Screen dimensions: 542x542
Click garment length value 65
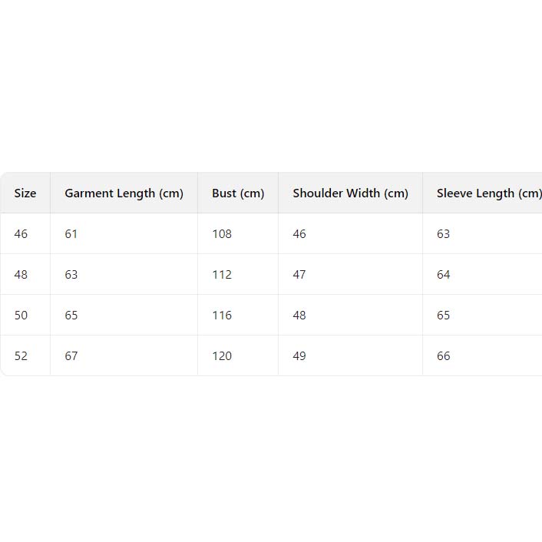tap(71, 316)
